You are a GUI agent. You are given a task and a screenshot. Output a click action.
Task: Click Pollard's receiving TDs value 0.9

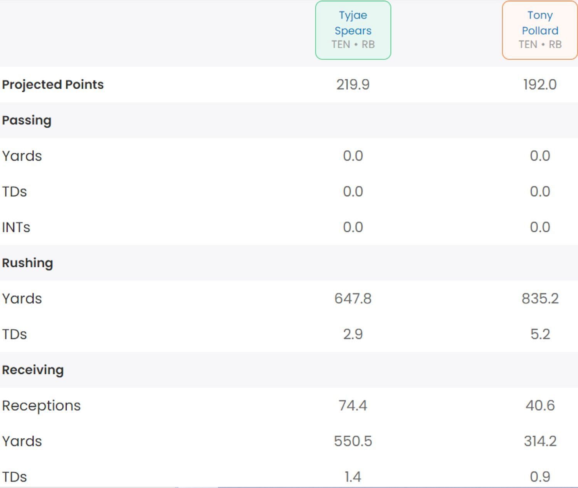[x=540, y=477]
